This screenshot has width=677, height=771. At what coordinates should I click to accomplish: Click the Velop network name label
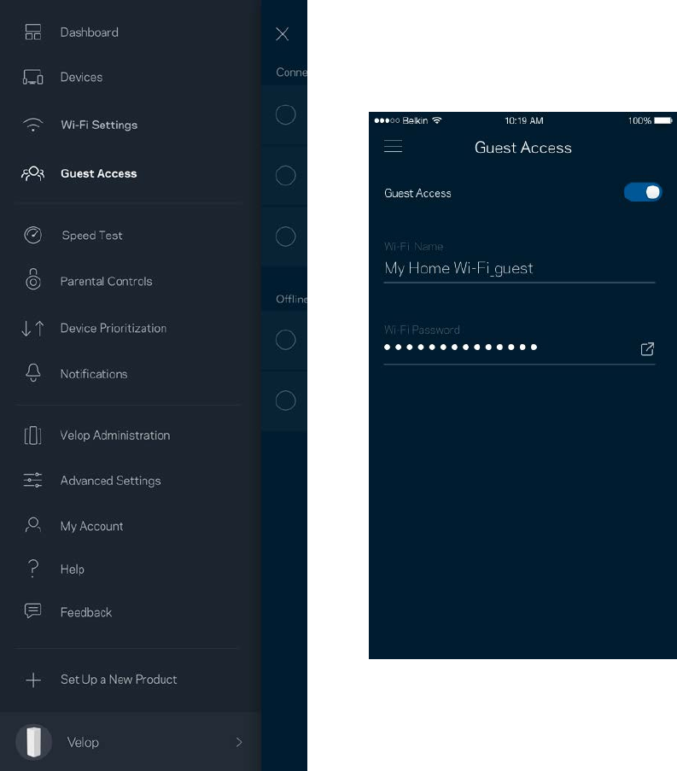click(x=83, y=743)
